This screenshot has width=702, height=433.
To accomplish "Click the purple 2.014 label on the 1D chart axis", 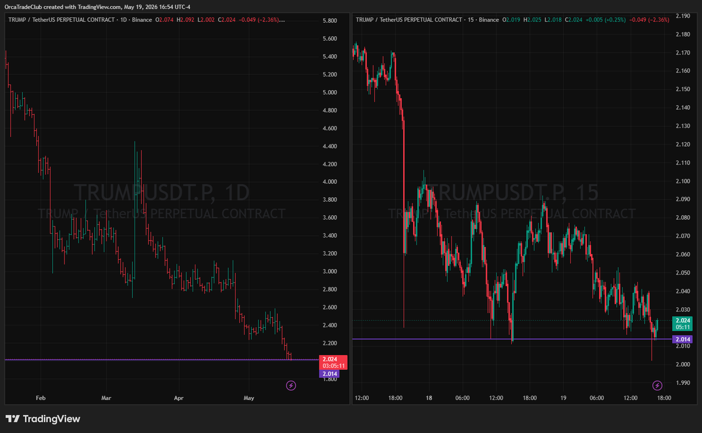I will [x=329, y=373].
